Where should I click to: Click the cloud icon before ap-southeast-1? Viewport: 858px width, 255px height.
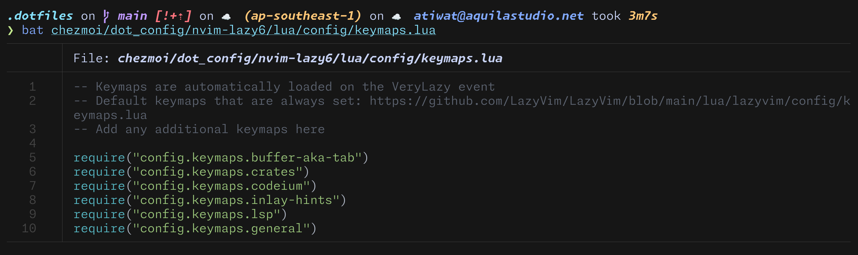226,17
